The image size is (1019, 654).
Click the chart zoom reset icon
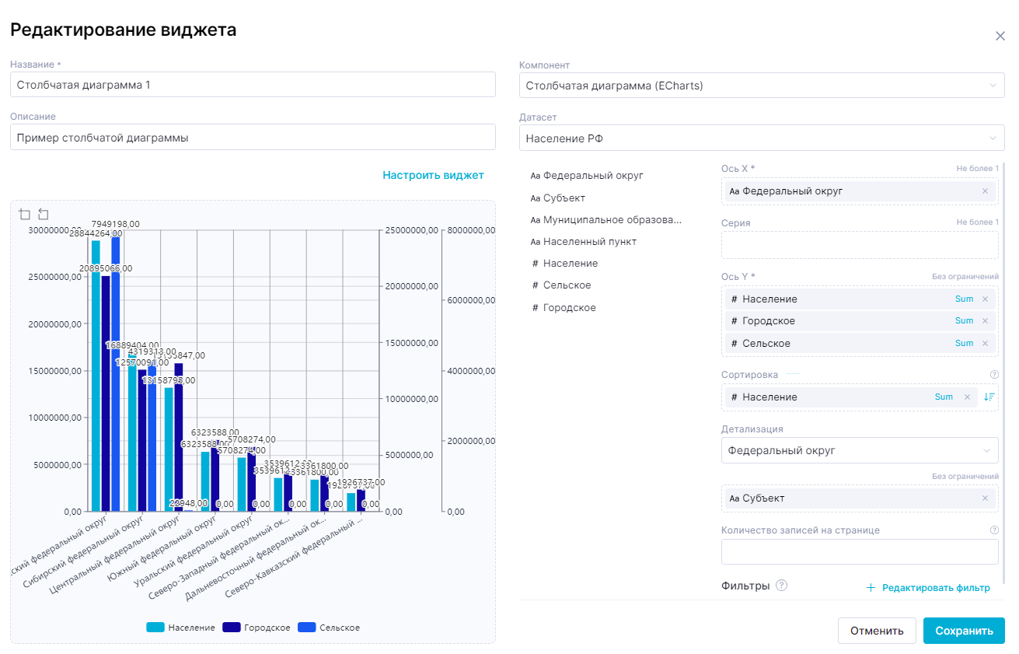tap(43, 215)
